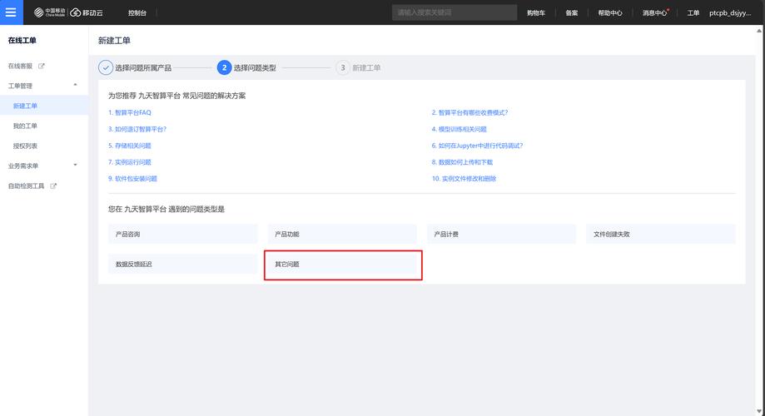This screenshot has height=416, width=765.
Task: Open the 实例运行问题 link
Action: [130, 162]
